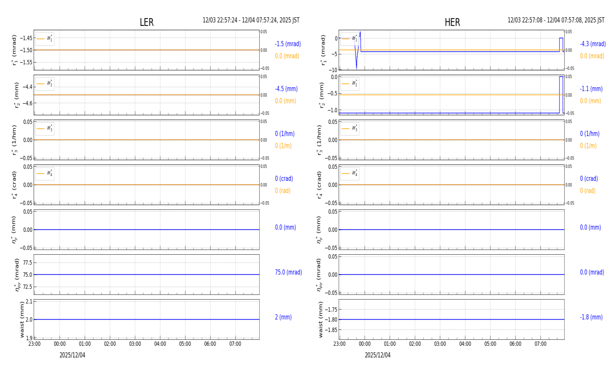Viewport: 610px width, 373px height.
Task: Select the LER time range ending 07:57:24
Action: coord(251,20)
